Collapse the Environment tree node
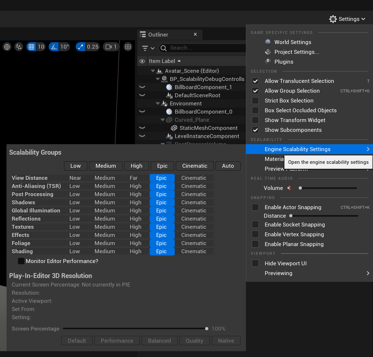Screen dimensions: 373x357 pos(158,103)
